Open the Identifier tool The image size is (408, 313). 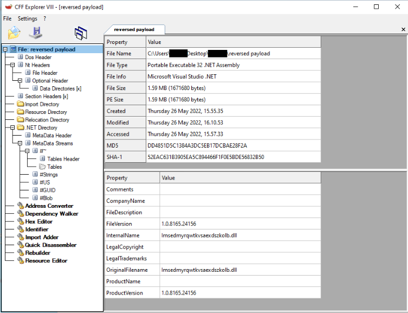click(37, 229)
